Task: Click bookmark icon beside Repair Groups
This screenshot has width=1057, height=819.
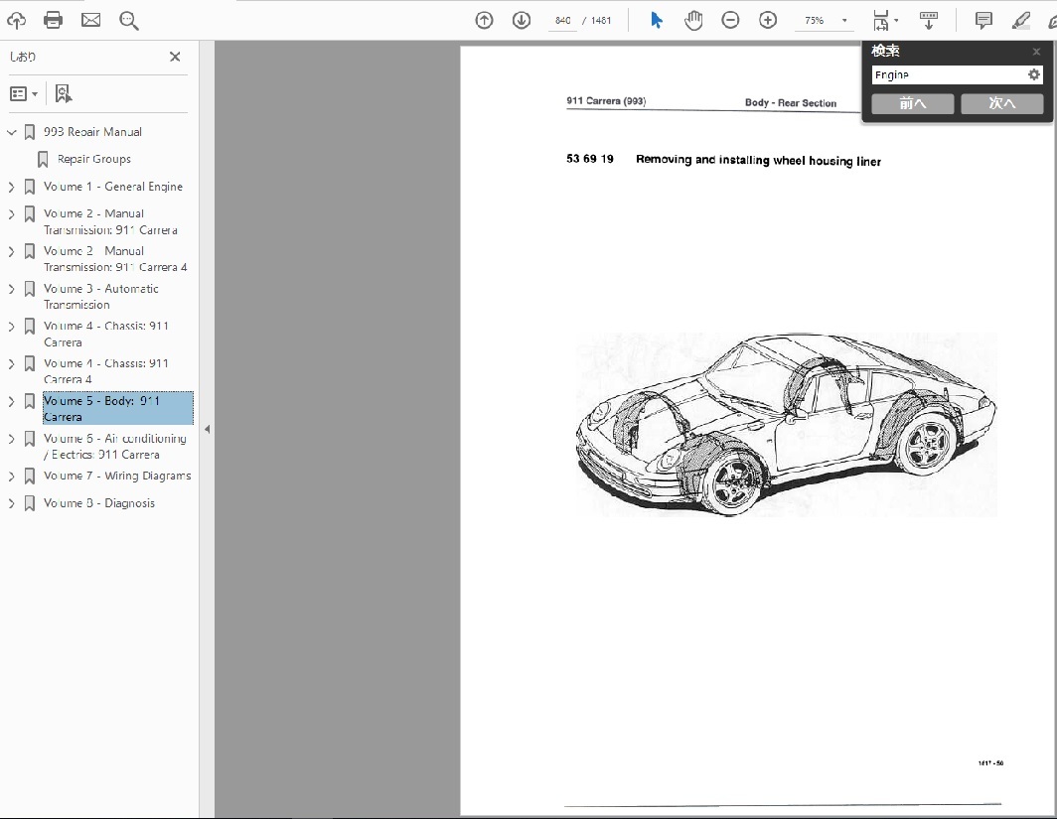Action: tap(43, 160)
